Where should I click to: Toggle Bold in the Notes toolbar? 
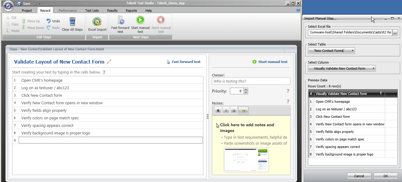pos(218,111)
